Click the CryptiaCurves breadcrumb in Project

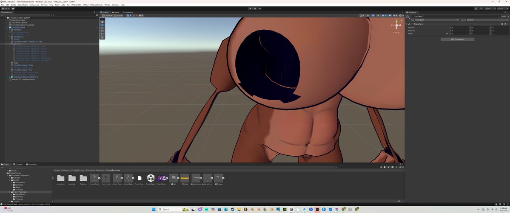(x=78, y=170)
